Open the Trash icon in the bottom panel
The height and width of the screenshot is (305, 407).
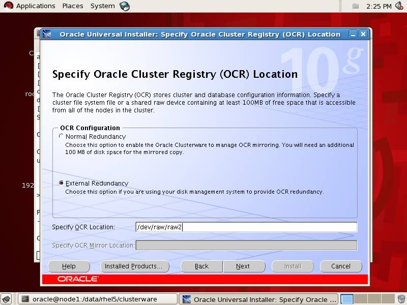pos(401,299)
